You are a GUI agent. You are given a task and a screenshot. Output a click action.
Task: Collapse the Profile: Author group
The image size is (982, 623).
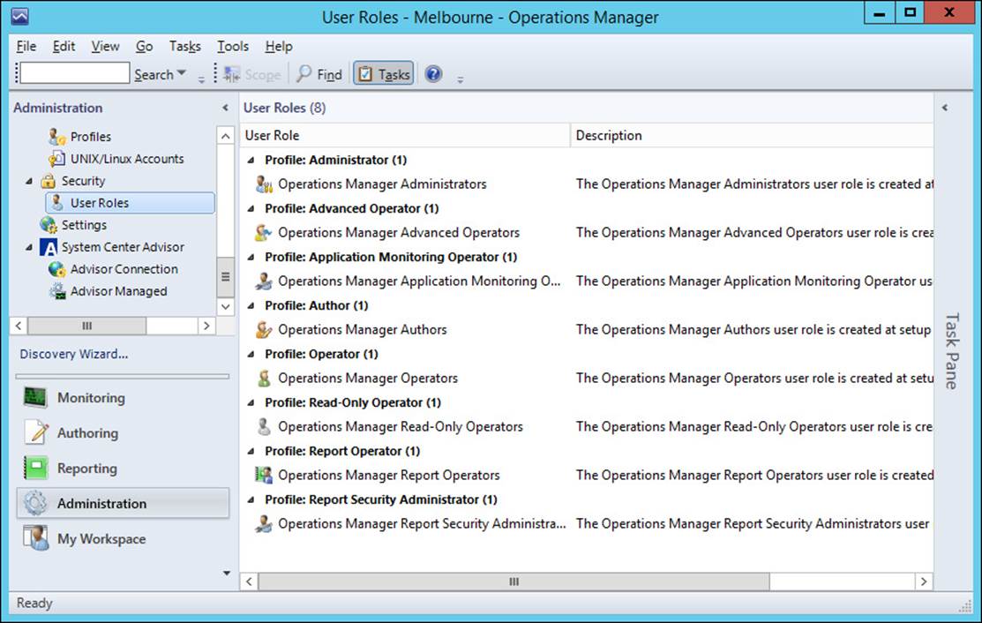tap(251, 305)
